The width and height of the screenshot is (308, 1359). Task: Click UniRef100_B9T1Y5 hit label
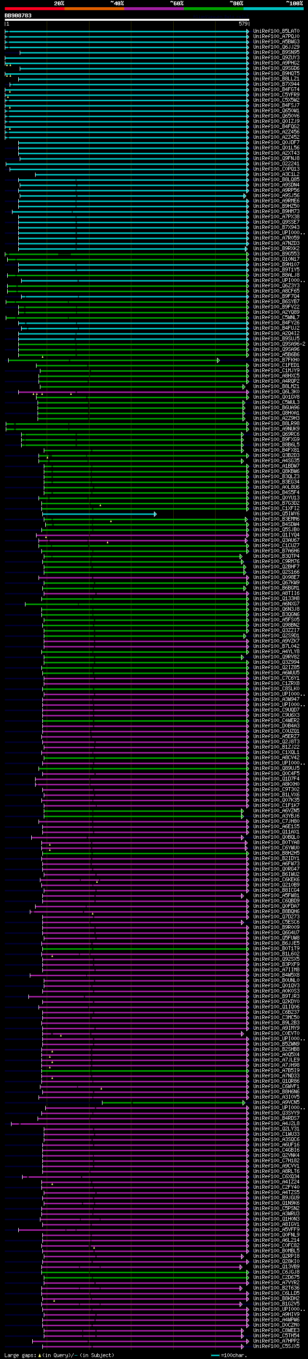pos(276,269)
